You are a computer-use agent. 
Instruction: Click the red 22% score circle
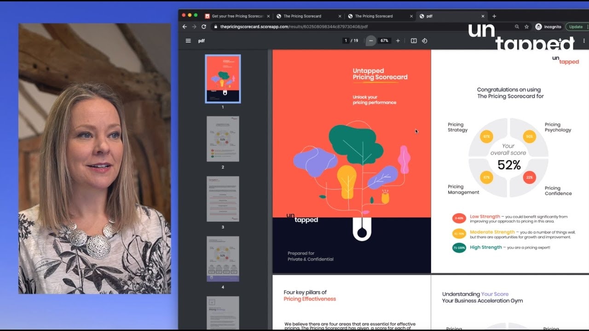530,177
